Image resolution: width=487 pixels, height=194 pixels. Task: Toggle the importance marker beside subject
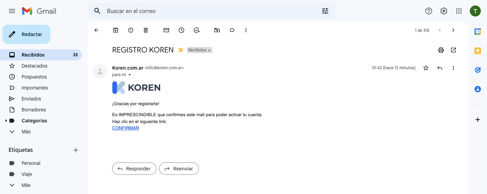181,50
